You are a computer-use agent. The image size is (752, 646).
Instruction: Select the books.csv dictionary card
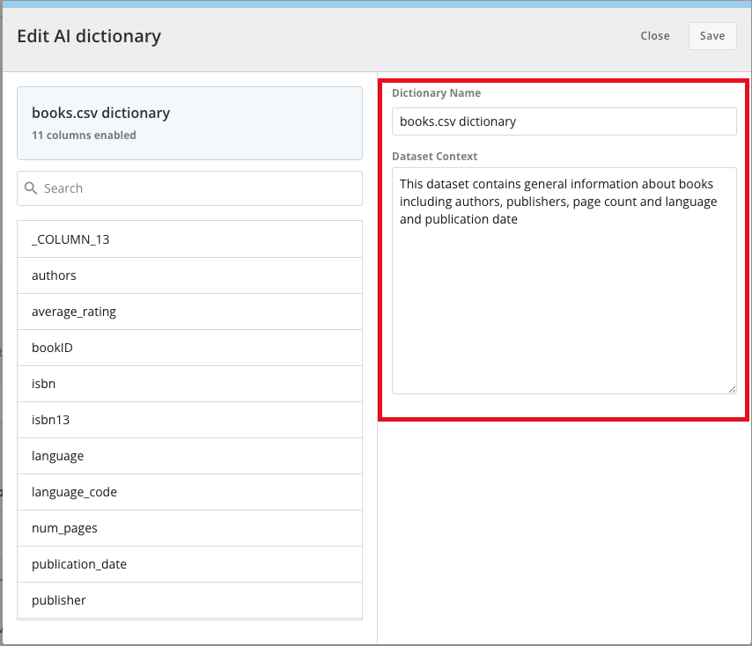[189, 123]
